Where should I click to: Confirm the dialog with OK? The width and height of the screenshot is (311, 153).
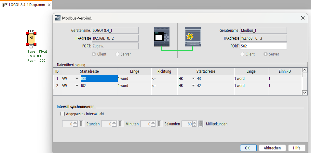tap(247, 148)
